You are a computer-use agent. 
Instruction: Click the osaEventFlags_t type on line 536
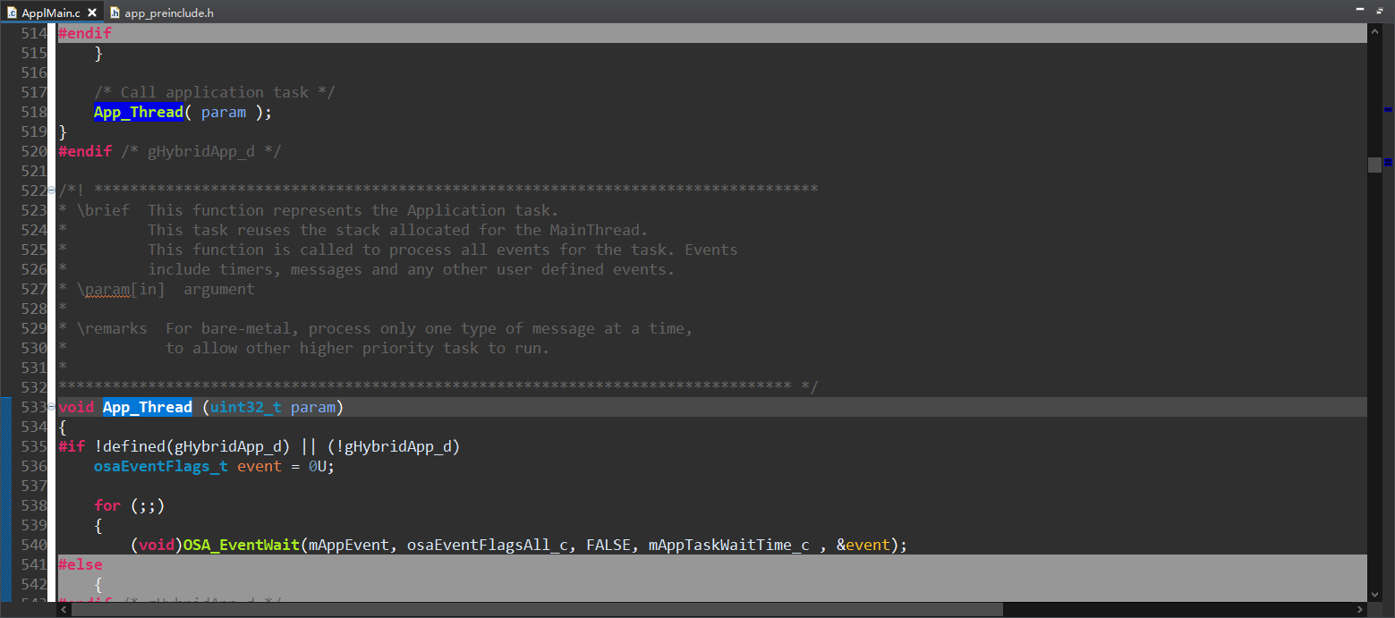[161, 466]
